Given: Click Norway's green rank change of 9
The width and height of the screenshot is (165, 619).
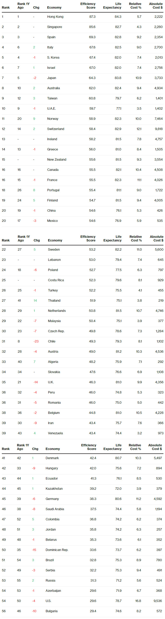Looking at the screenshot, I should pyautogui.click(x=34, y=119).
